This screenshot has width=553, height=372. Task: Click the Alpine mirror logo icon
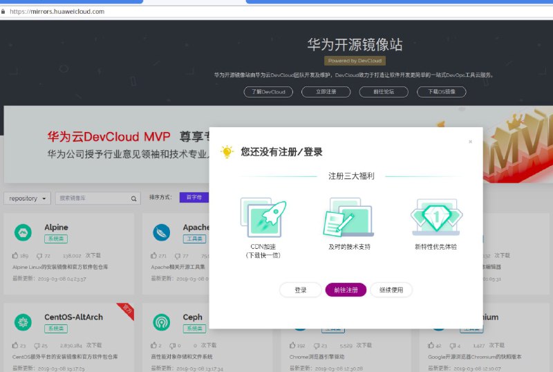pos(23,232)
